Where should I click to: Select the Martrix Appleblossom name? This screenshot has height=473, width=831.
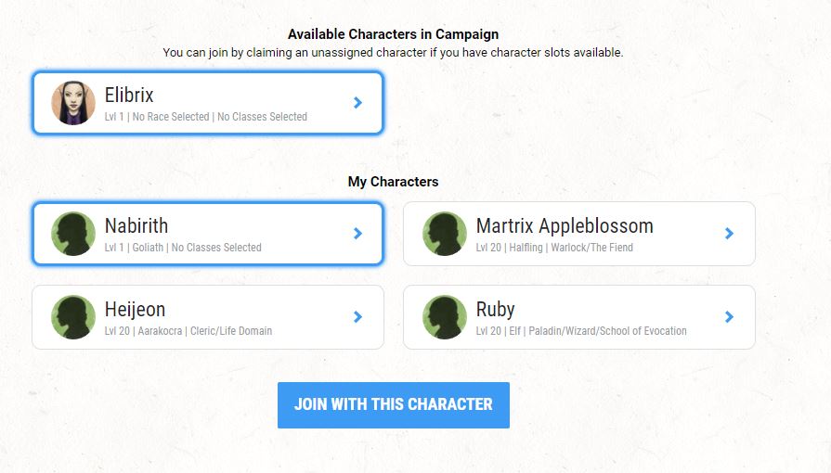coord(565,226)
